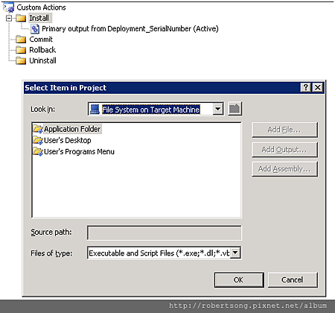Select the Uninstall tree label
This screenshot has width=335, height=313.
click(42, 60)
